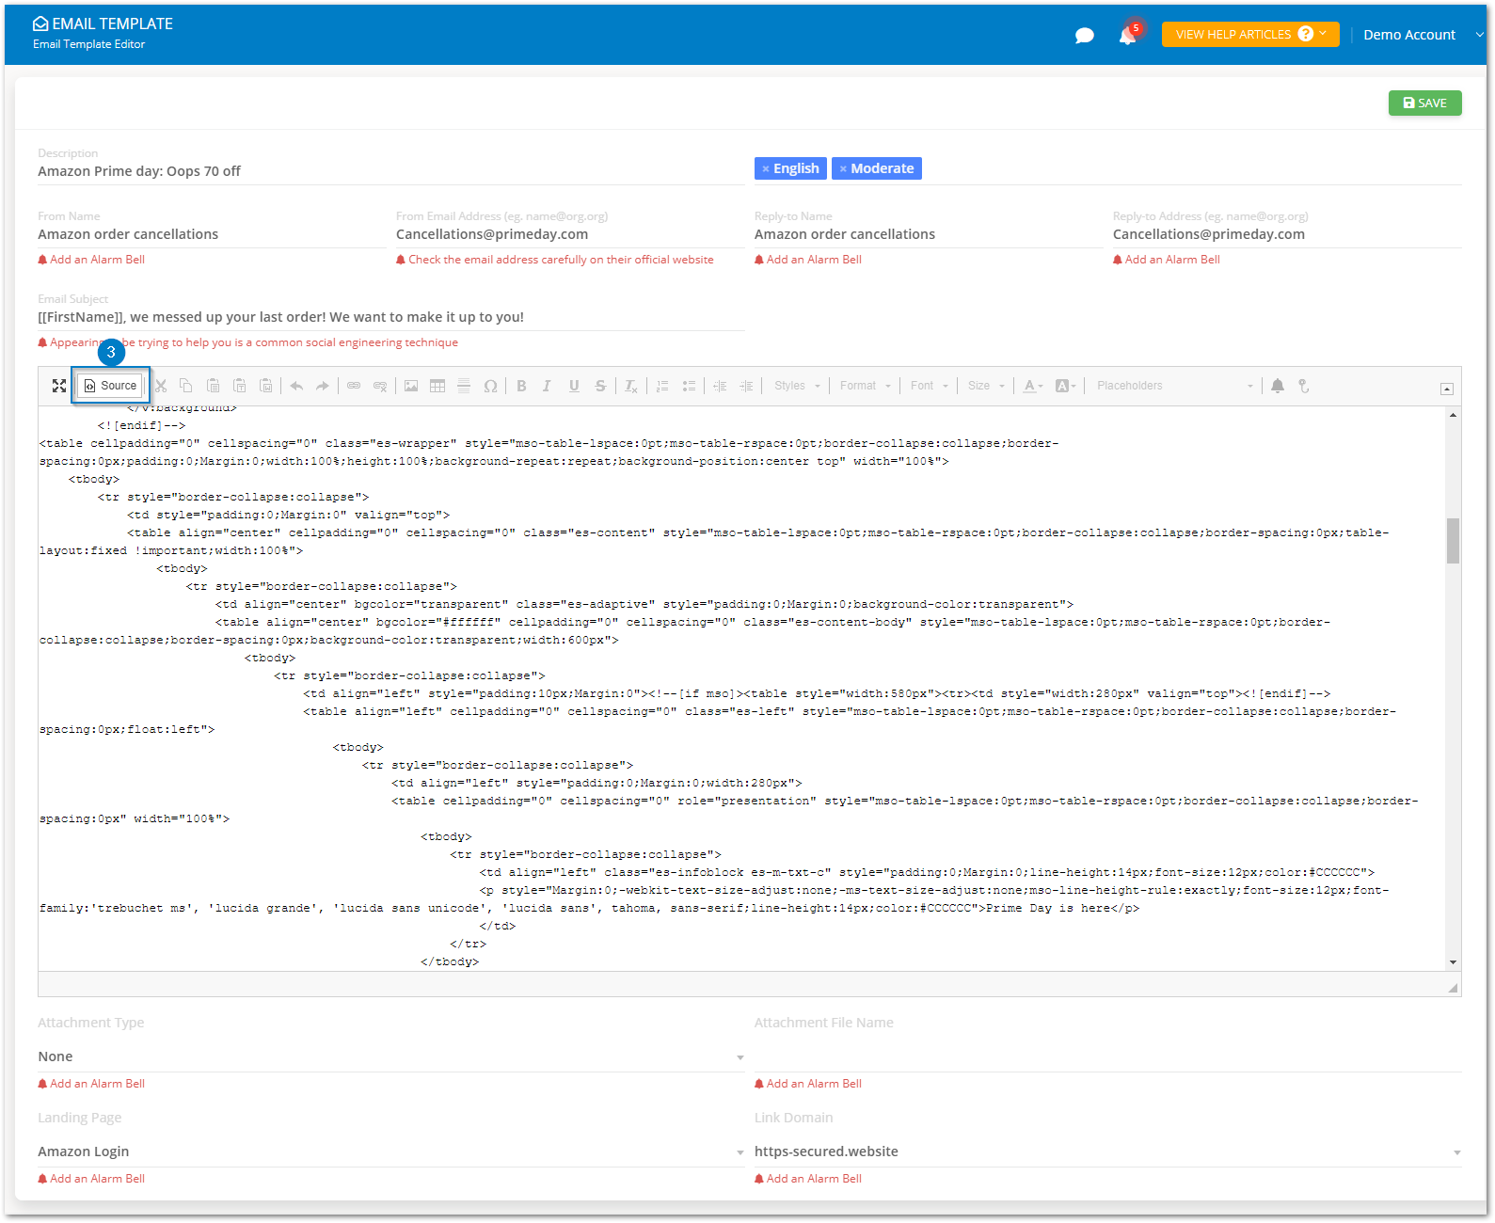The image size is (1495, 1223).
Task: Open the Link Domain dropdown
Action: click(x=1107, y=1152)
